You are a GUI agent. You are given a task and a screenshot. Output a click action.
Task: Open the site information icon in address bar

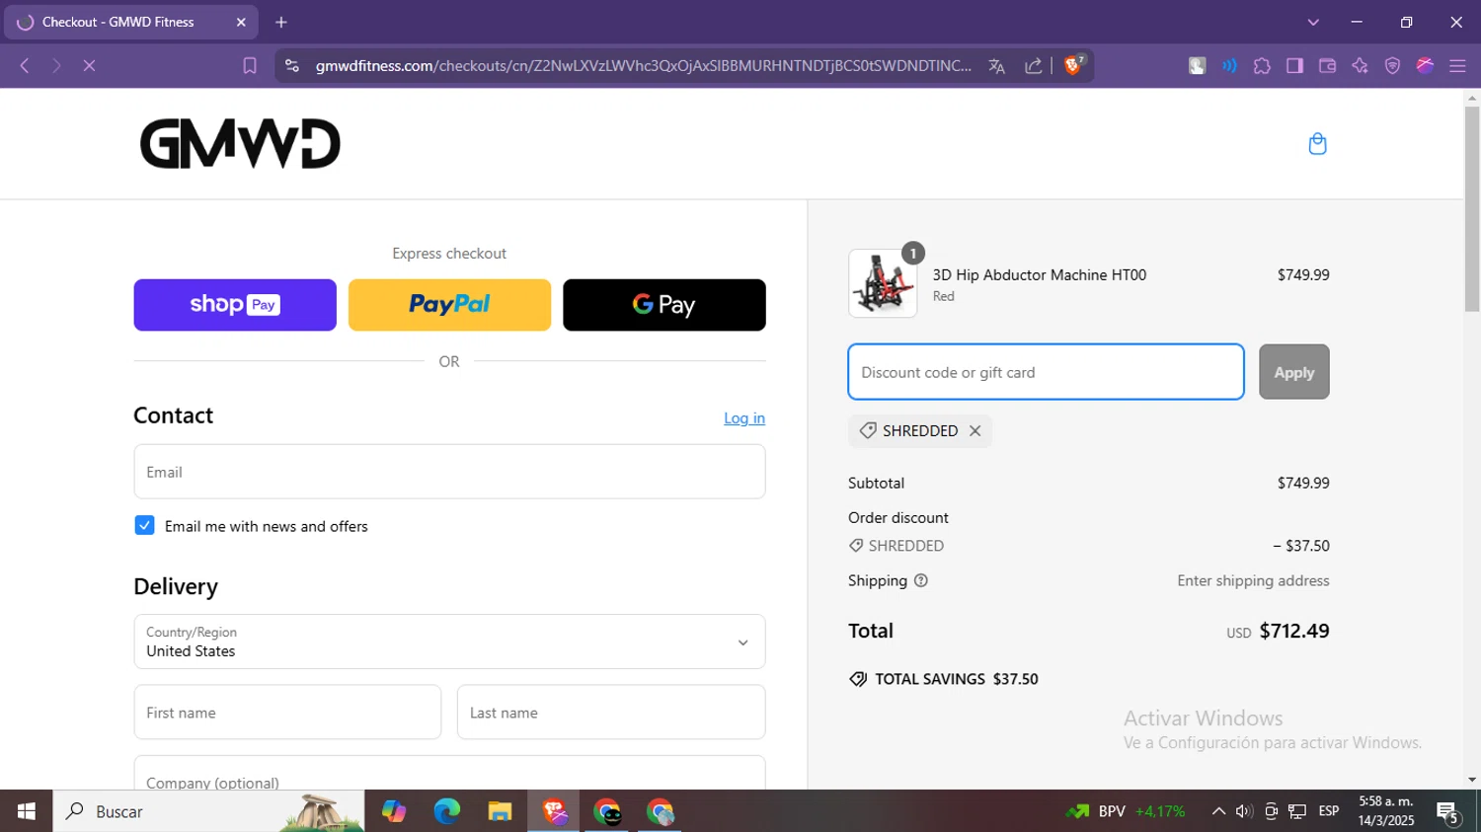291,66
